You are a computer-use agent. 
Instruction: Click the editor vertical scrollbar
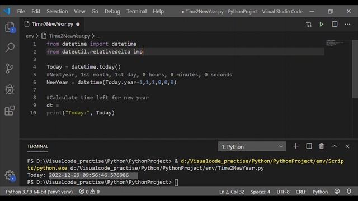click(355, 69)
